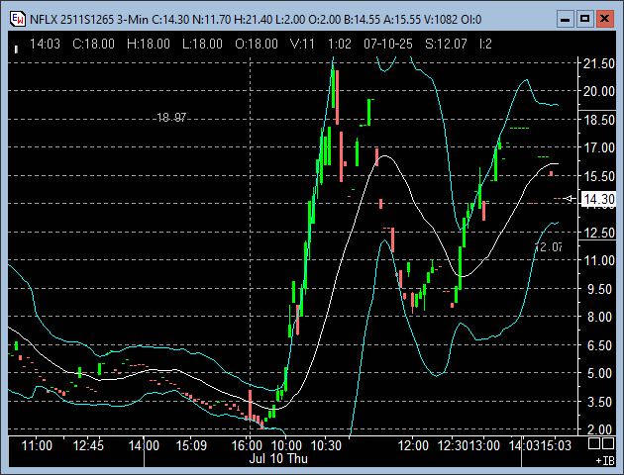
Task: Click the 15:09 time axis label
Action: click(191, 445)
